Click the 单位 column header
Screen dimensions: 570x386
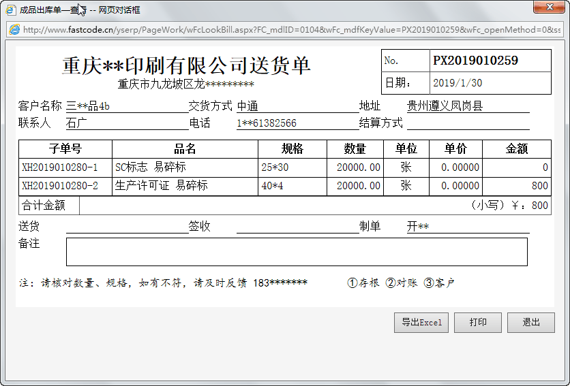click(406, 149)
